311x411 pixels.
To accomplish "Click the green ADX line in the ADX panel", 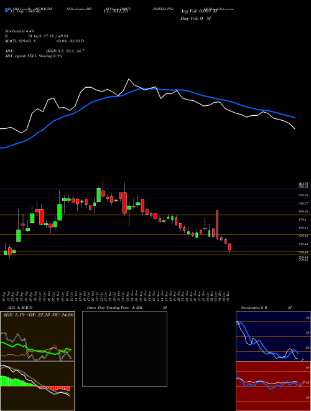I will (36, 349).
